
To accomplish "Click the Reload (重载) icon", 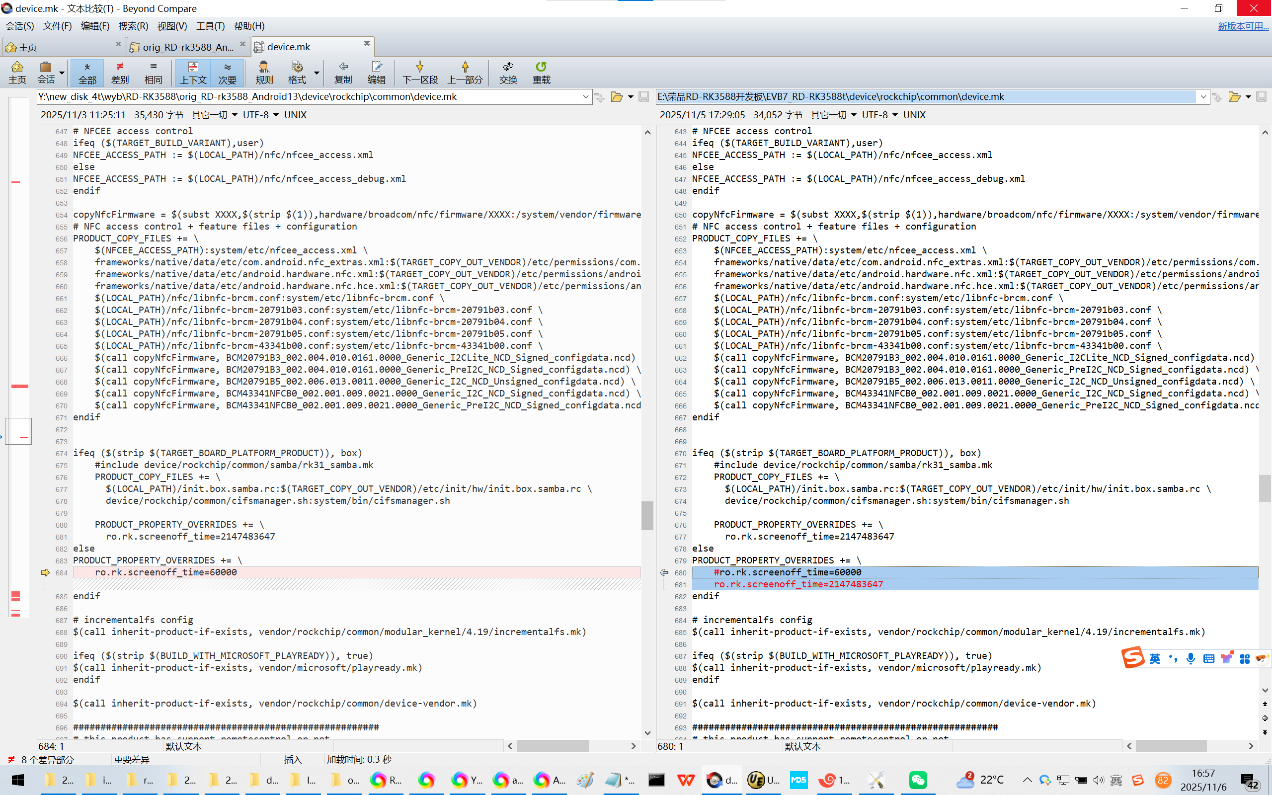I will click(x=541, y=72).
